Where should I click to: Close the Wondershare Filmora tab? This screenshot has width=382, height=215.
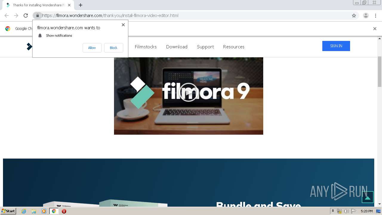click(69, 5)
